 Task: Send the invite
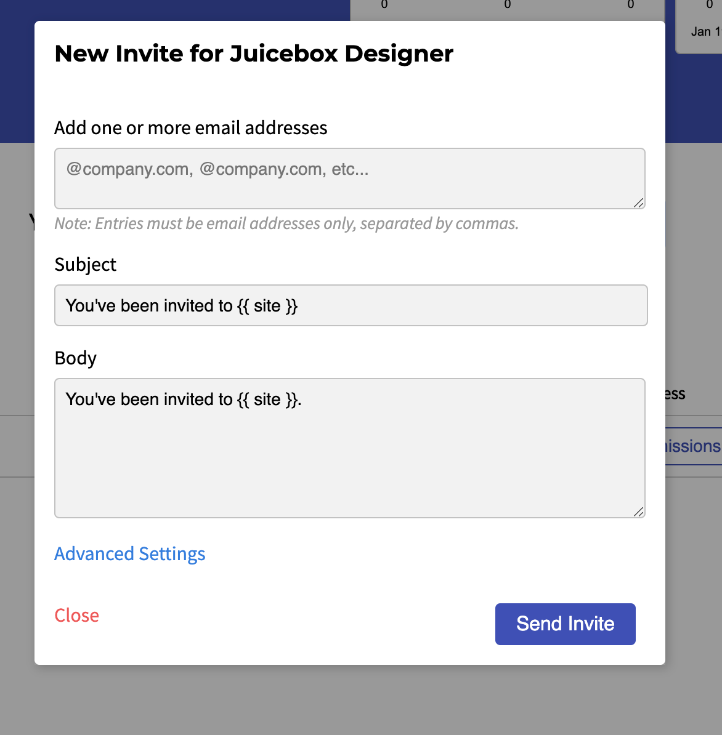click(566, 624)
